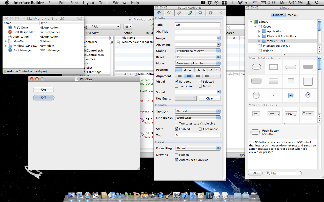Toggle Autoresizes Subviews checkbox

tap(177, 160)
